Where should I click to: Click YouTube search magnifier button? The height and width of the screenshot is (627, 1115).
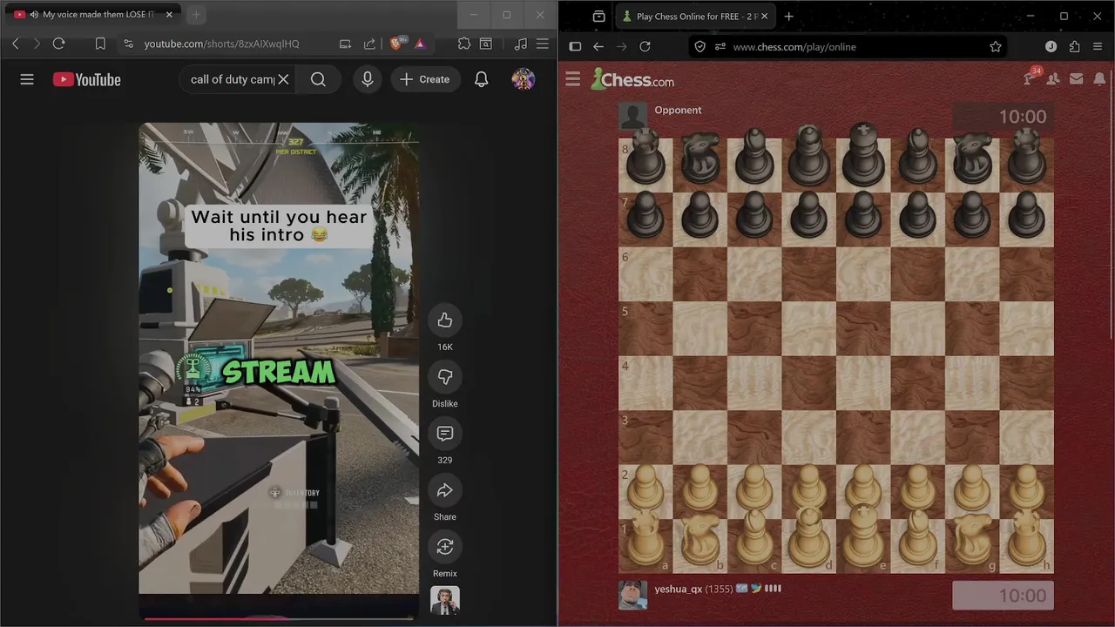pos(318,79)
